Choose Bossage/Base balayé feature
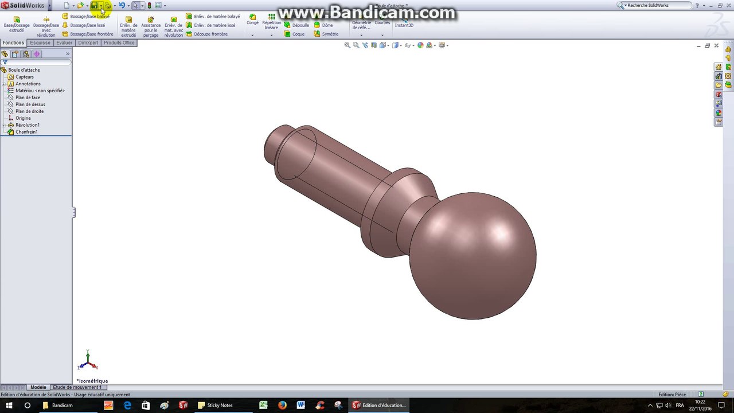The width and height of the screenshot is (734, 413). pyautogui.click(x=85, y=17)
